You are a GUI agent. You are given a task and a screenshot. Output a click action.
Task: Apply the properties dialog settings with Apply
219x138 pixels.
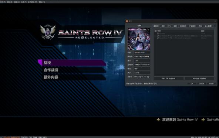211,84
